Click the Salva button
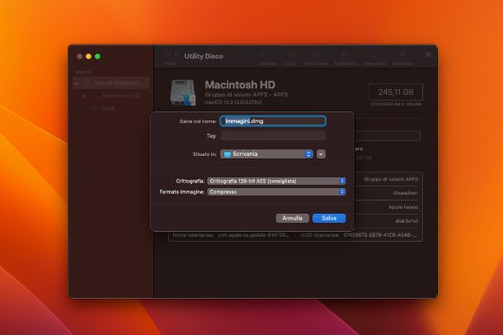Viewport: 503px width, 335px height. (329, 218)
